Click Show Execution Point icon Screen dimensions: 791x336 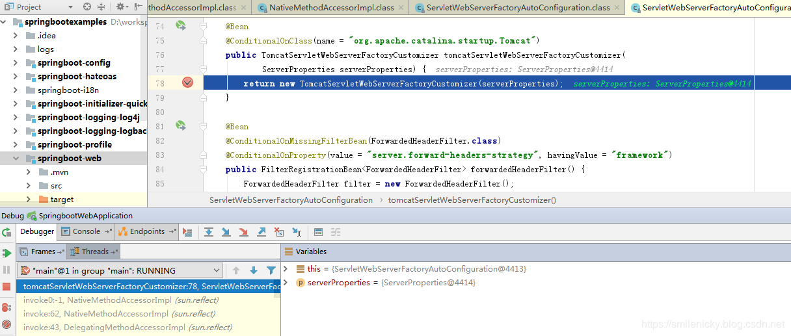[x=188, y=232]
